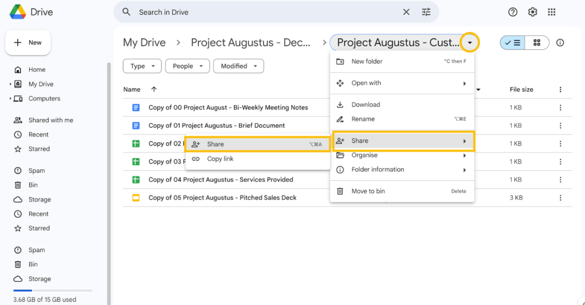Toggle ascending sort on Name column

pyautogui.click(x=154, y=89)
